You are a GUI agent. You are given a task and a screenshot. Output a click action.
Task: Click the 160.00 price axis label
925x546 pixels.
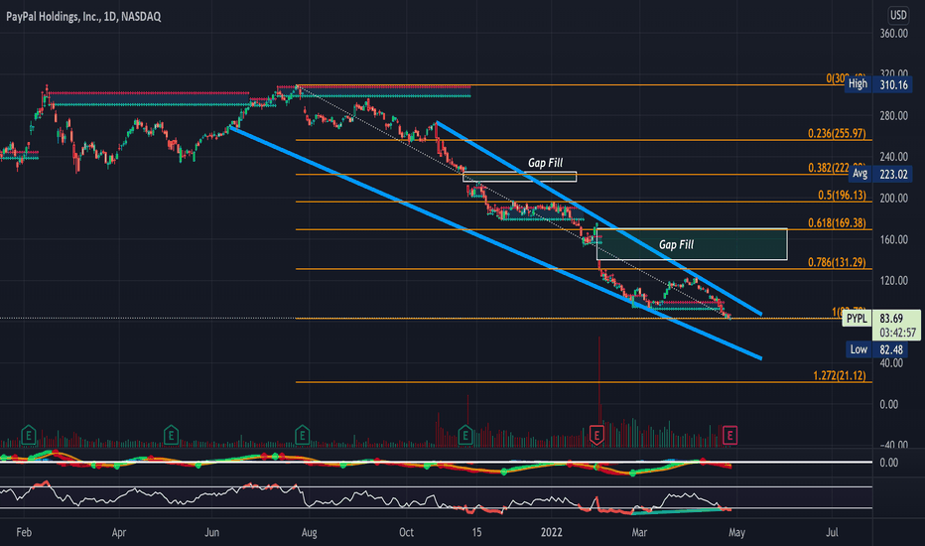click(x=893, y=239)
